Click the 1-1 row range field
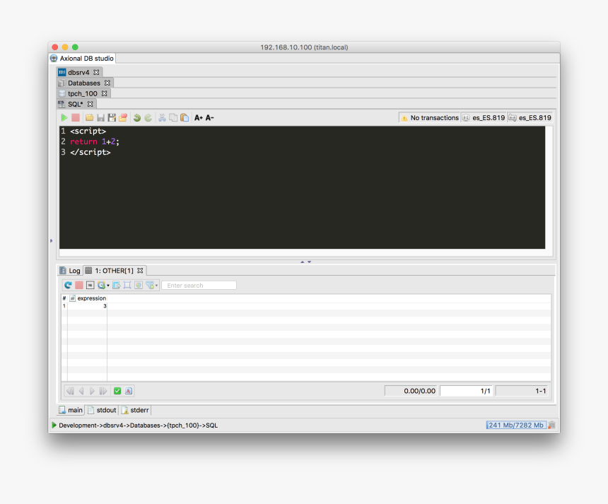The width and height of the screenshot is (608, 504). (x=522, y=391)
